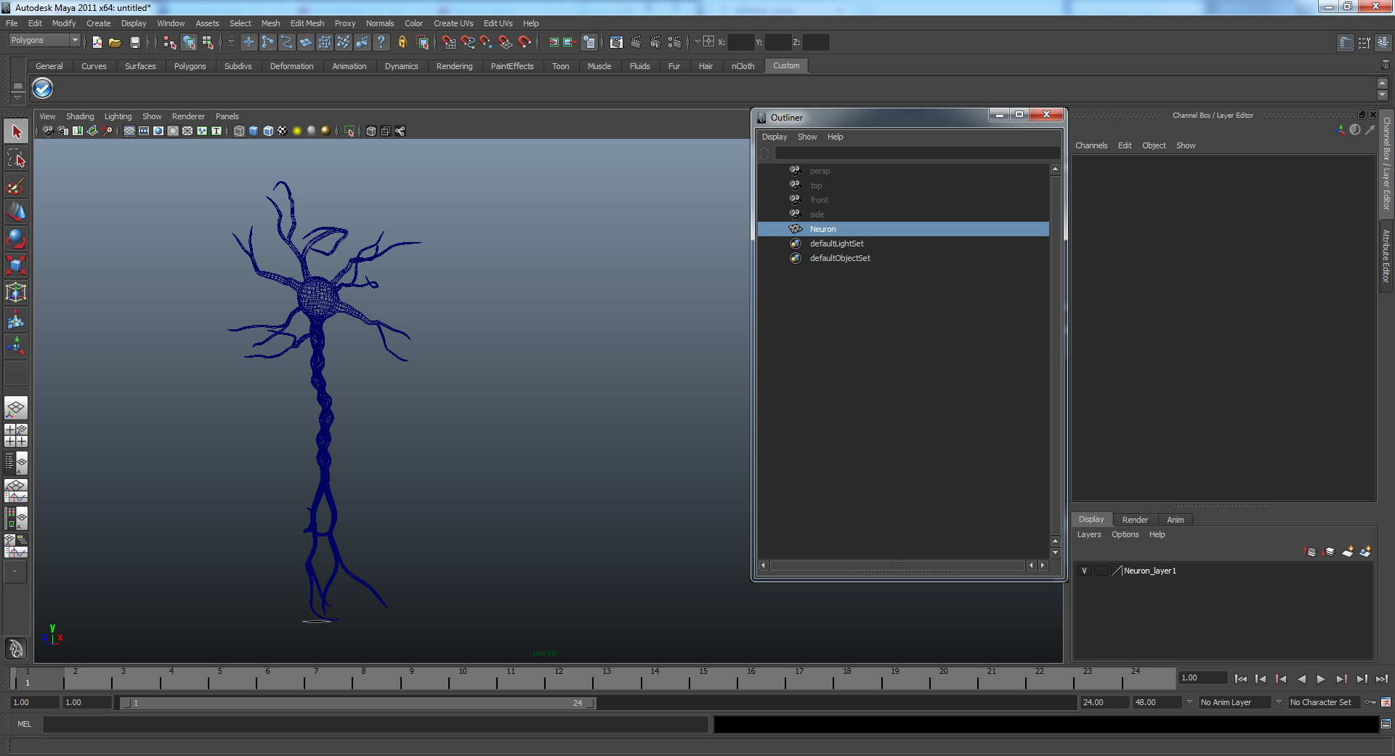This screenshot has height=756, width=1395.
Task: Open the Render layer tab
Action: click(1135, 520)
